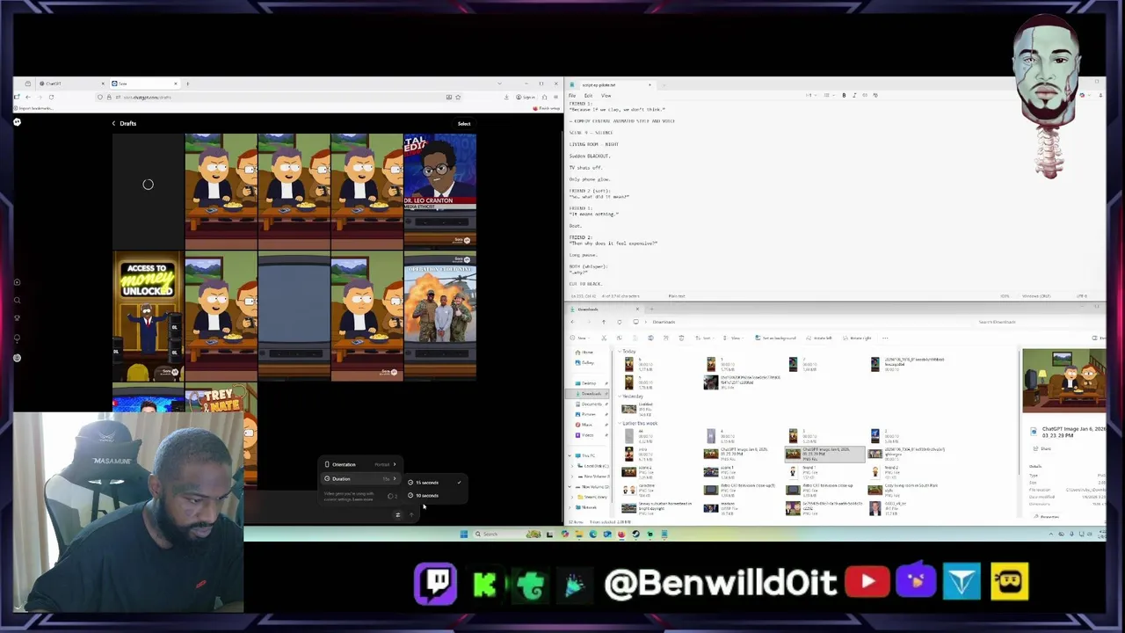This screenshot has width=1125, height=633.
Task: Click the Explorer refresh icon
Action: tap(620, 322)
